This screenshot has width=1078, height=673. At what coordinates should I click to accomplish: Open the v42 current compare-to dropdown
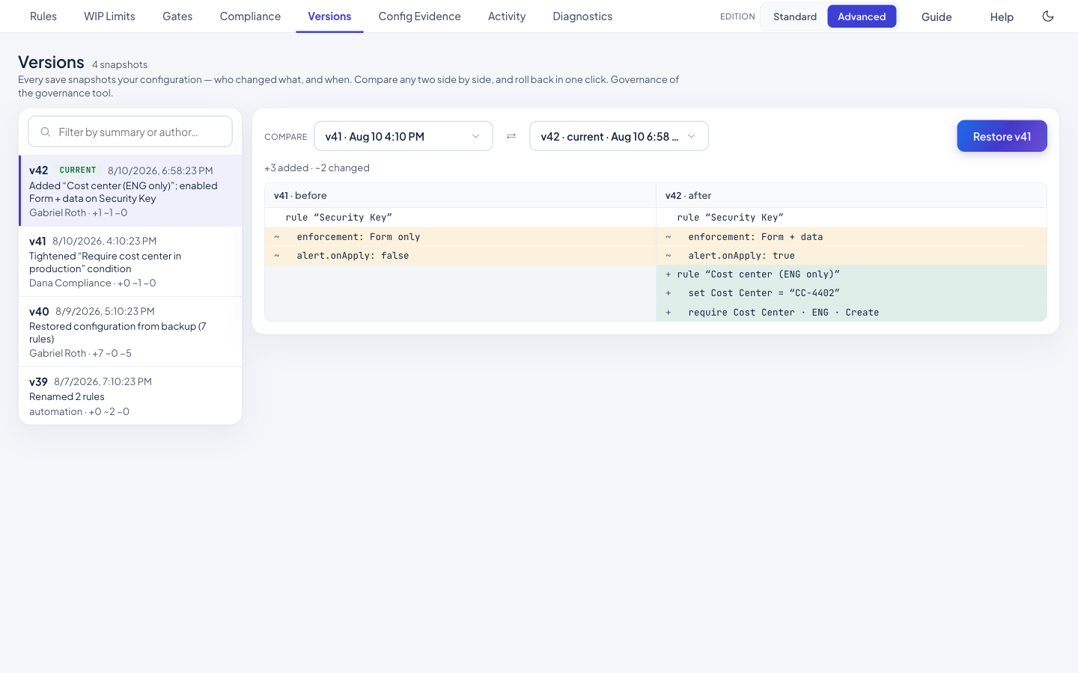point(619,136)
